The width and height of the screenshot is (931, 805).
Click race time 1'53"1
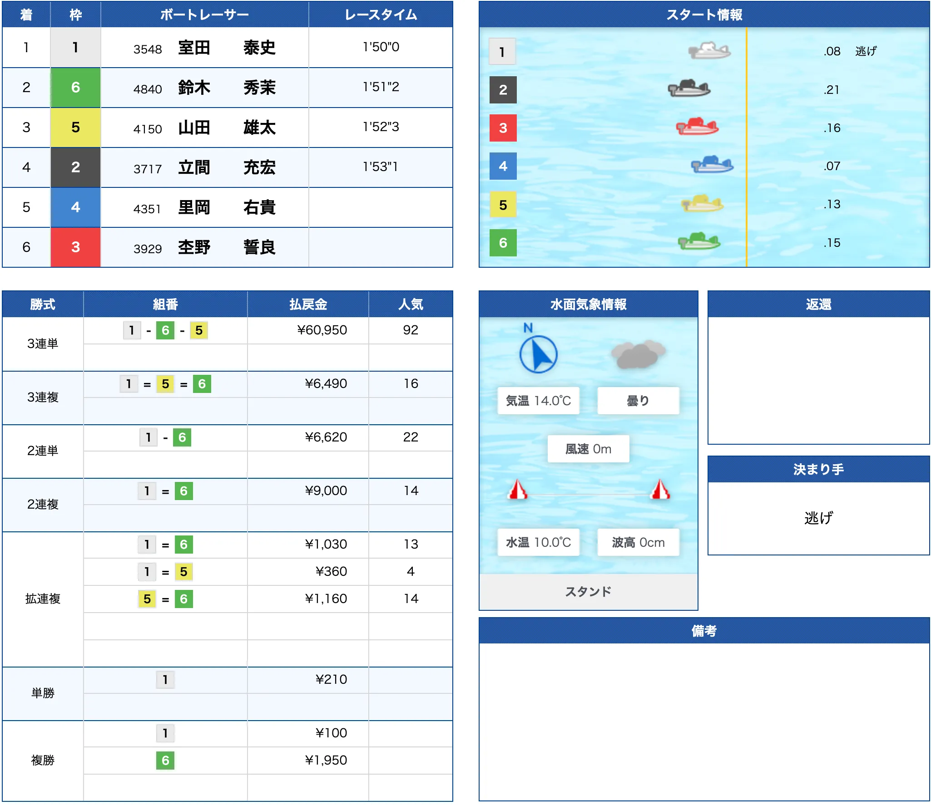381,167
